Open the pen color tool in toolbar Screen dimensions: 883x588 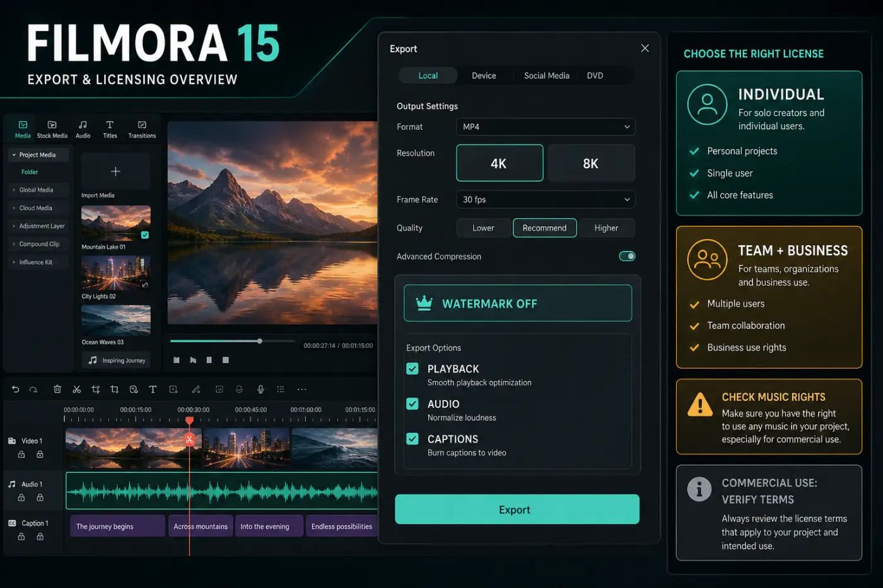(196, 389)
